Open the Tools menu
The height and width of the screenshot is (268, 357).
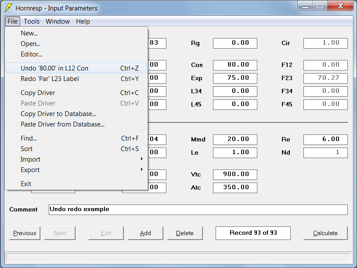32,21
